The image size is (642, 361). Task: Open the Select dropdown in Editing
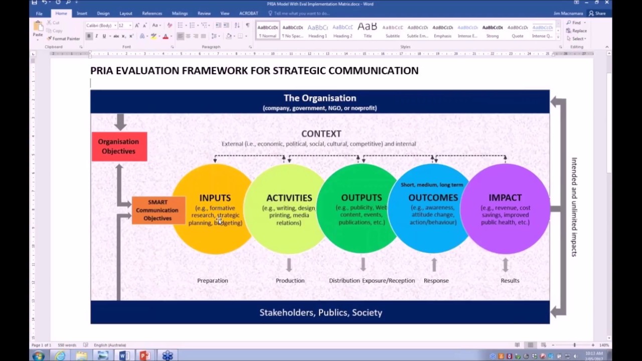pyautogui.click(x=576, y=39)
